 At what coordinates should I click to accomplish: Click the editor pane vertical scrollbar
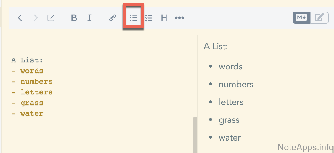coord(195,133)
